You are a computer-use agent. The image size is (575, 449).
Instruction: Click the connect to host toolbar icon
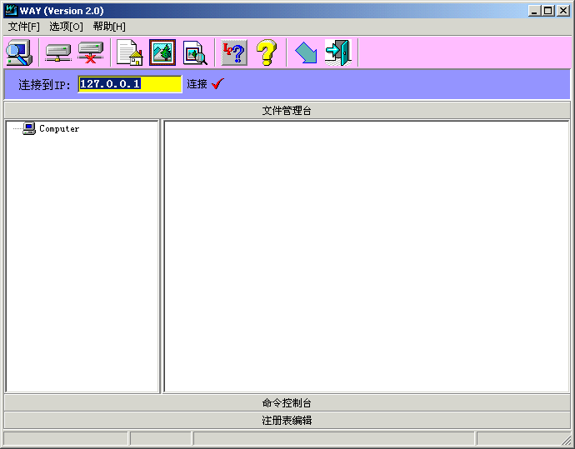pos(57,52)
